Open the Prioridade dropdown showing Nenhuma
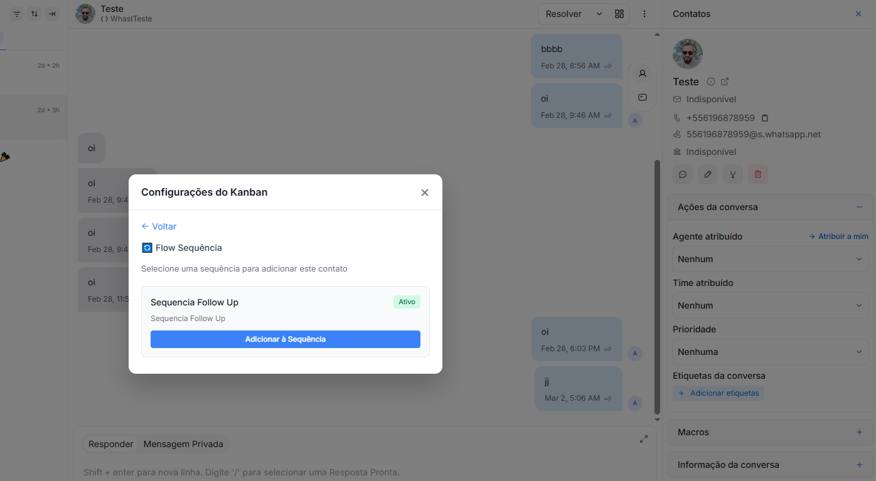 coord(770,352)
